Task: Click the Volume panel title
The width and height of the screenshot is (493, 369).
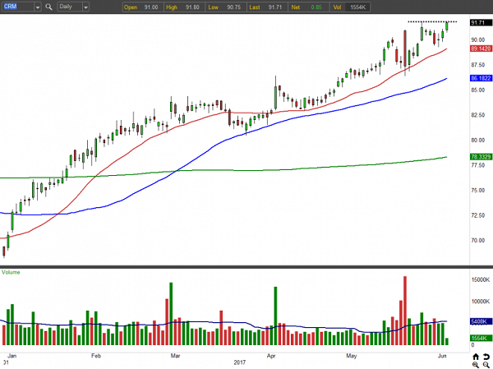Action: click(x=11, y=271)
